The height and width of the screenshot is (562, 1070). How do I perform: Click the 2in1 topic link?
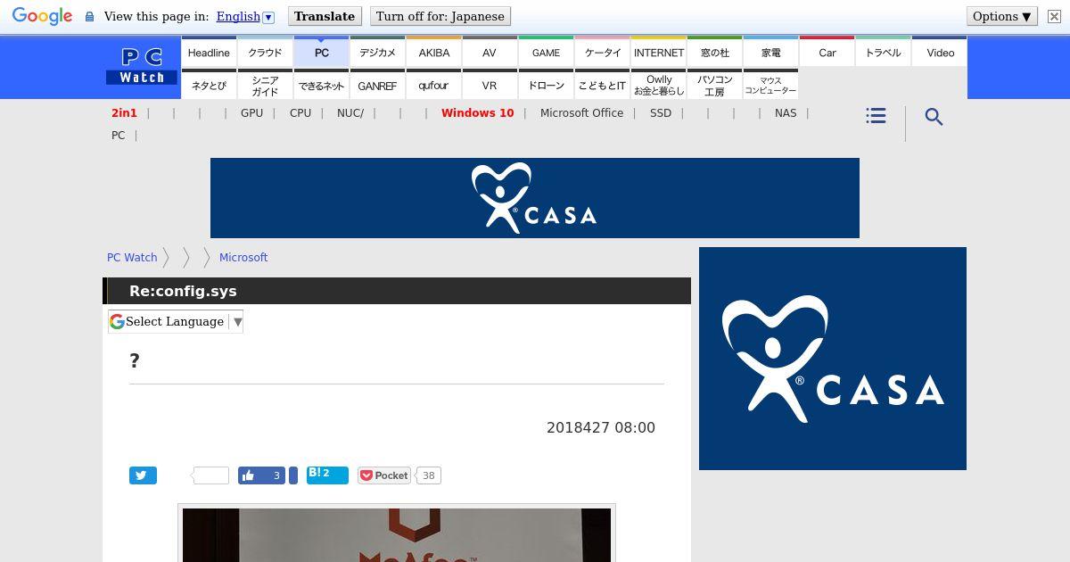pyautogui.click(x=124, y=113)
